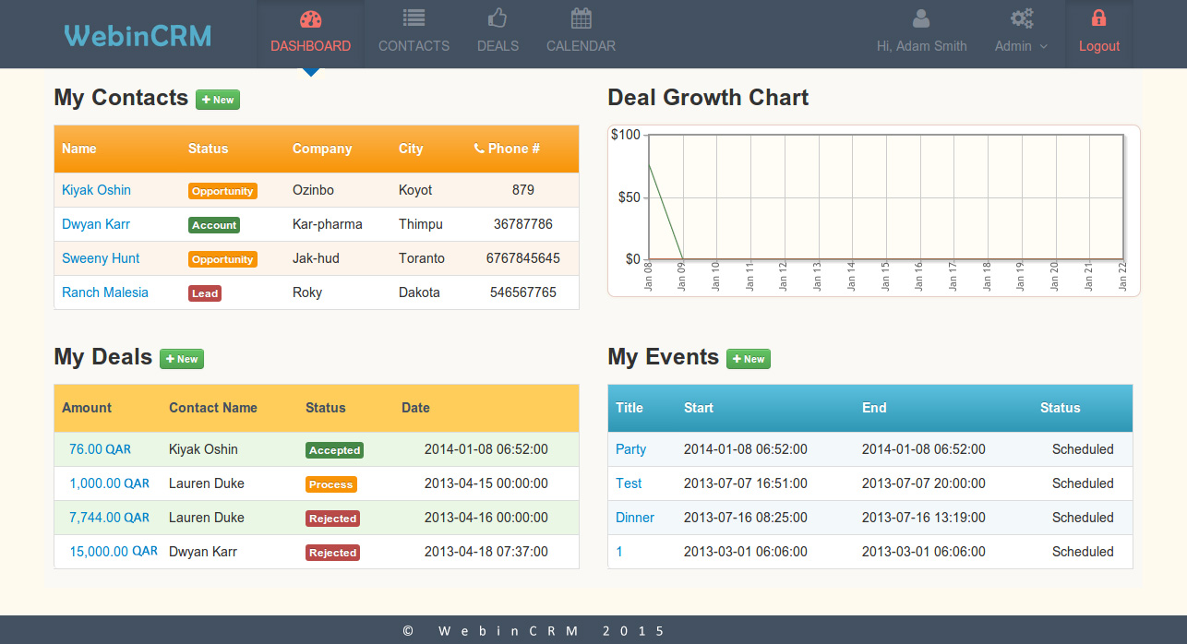Click Jan 15 label on chart axis
The image size is (1187, 644).
click(x=885, y=276)
